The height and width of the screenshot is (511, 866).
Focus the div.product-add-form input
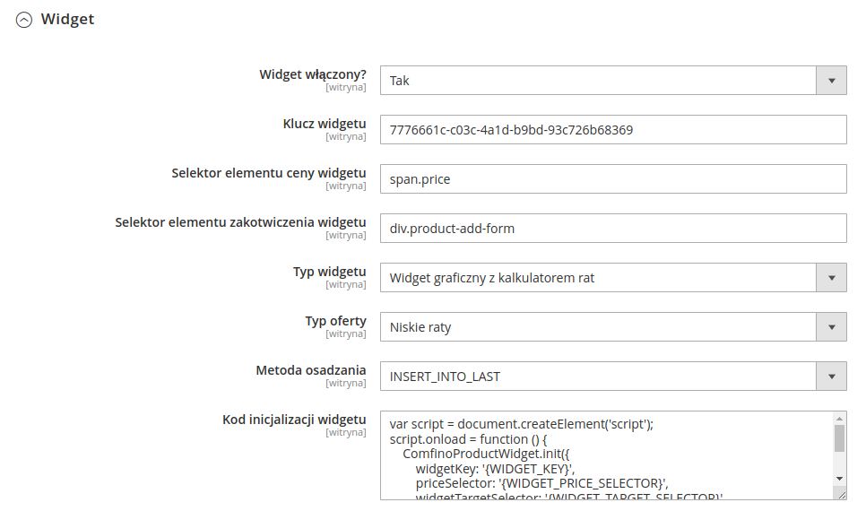tap(613, 228)
